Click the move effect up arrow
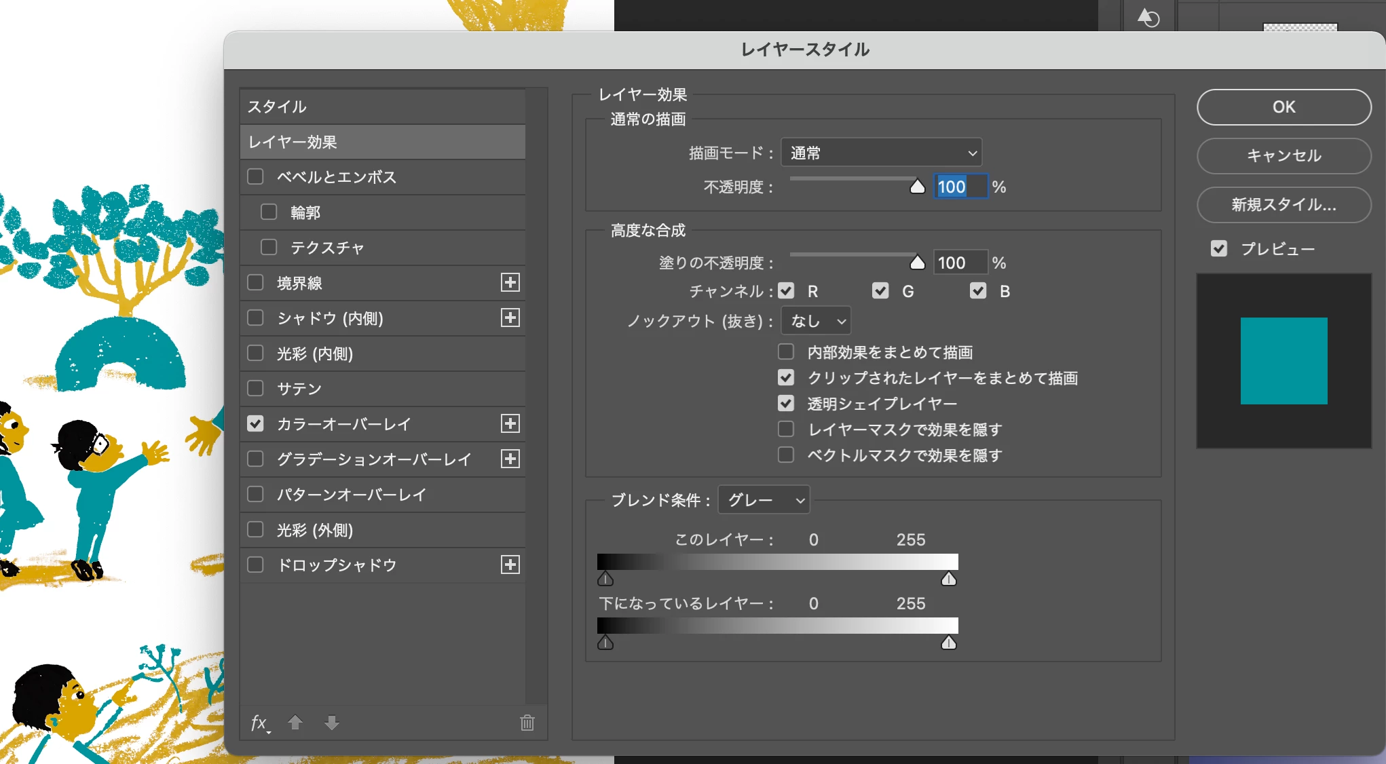This screenshot has width=1386, height=764. (295, 723)
